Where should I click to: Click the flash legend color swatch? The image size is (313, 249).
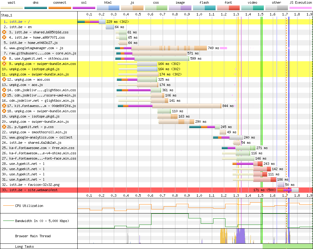click(x=204, y=8)
